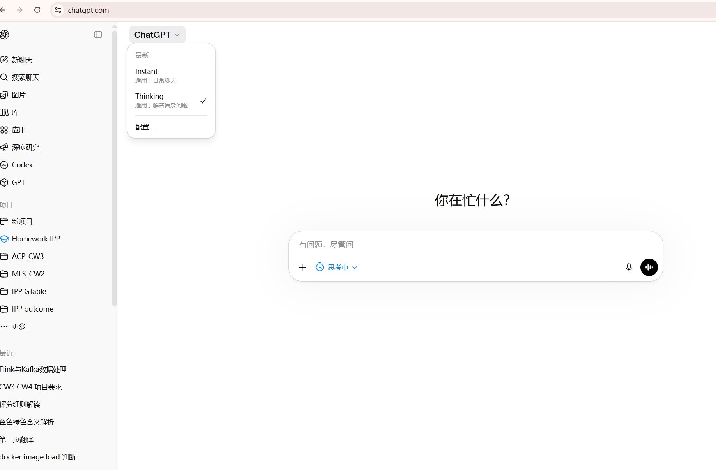Open Codex from the sidebar

(22, 165)
